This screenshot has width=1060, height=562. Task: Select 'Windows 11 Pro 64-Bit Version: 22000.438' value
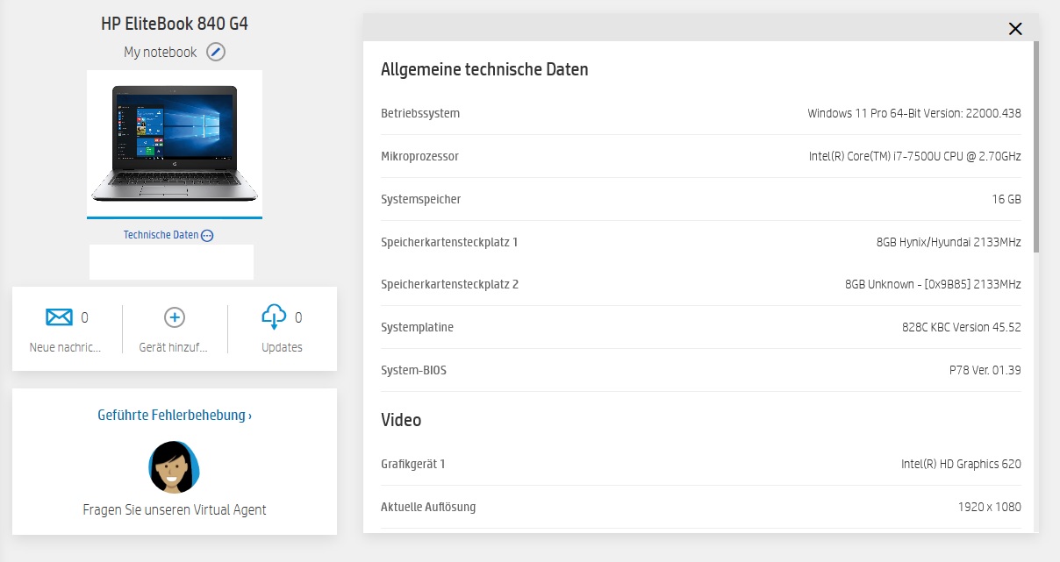[x=914, y=113]
